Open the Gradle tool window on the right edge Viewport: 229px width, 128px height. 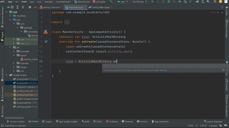226,11
